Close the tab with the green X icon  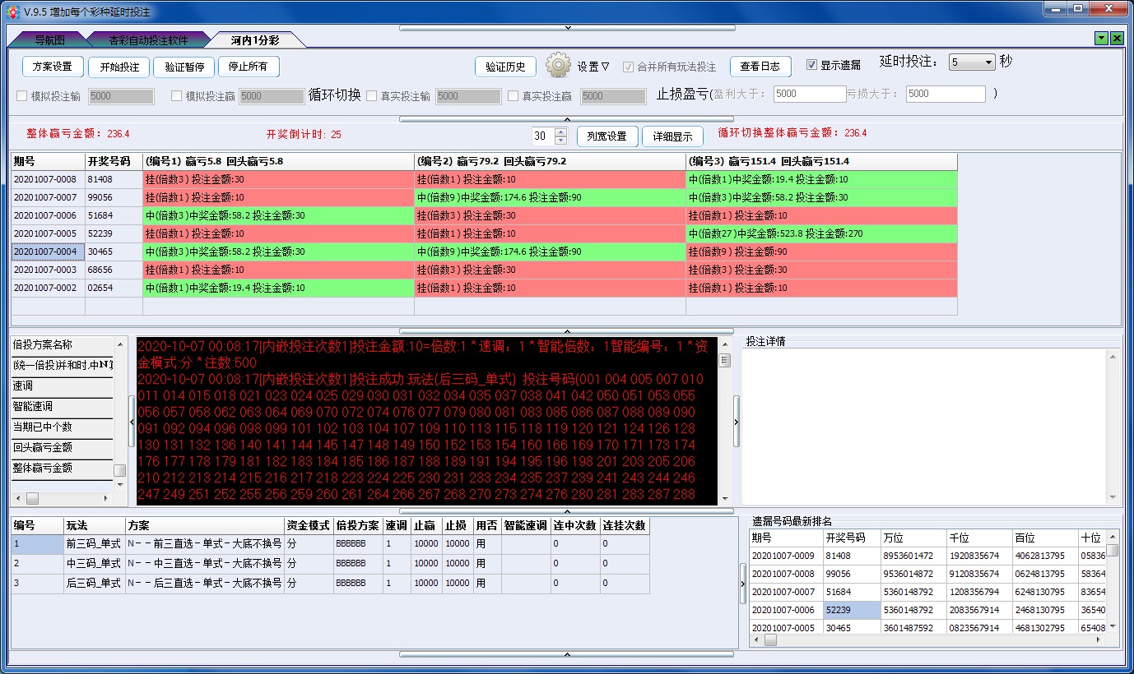coord(1117,39)
